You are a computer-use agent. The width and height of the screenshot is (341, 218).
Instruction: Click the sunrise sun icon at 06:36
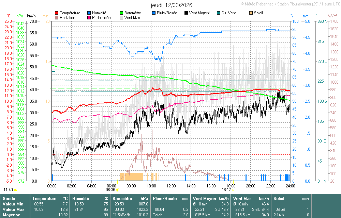click(117, 190)
